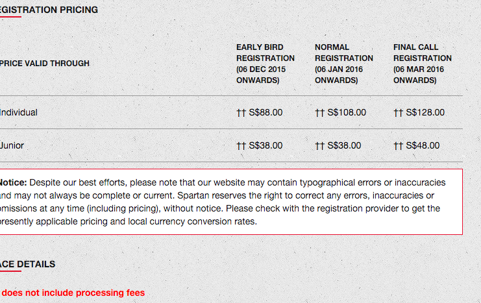Select the Individual row label
481x303 pixels.
[x=19, y=113]
